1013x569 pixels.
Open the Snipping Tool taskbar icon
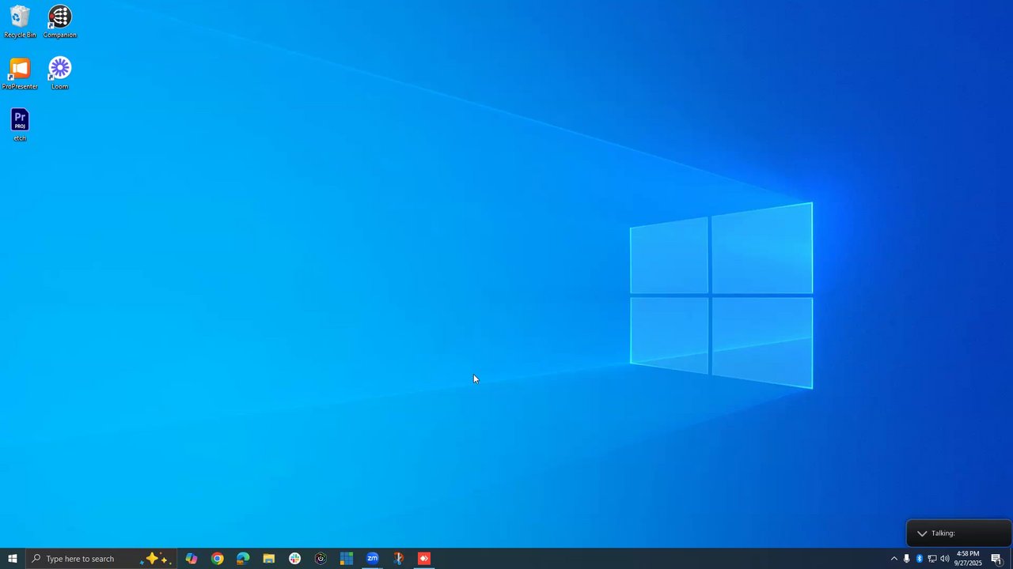point(398,559)
